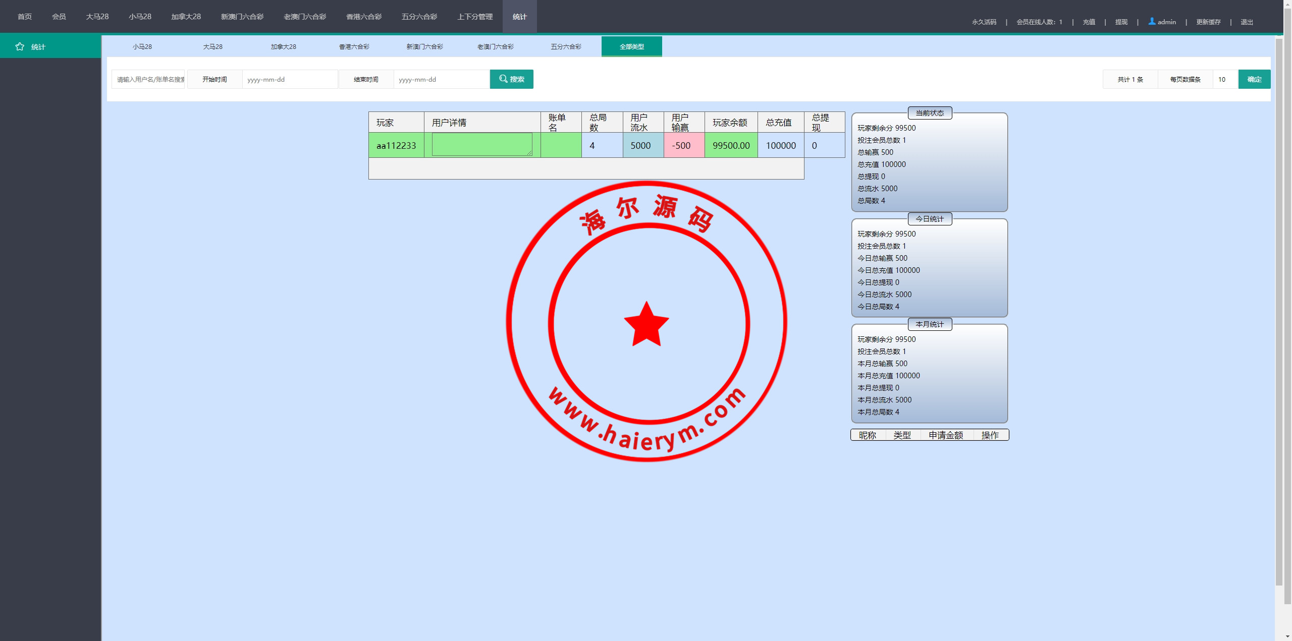
Task: Click the green user details textarea
Action: click(x=481, y=144)
